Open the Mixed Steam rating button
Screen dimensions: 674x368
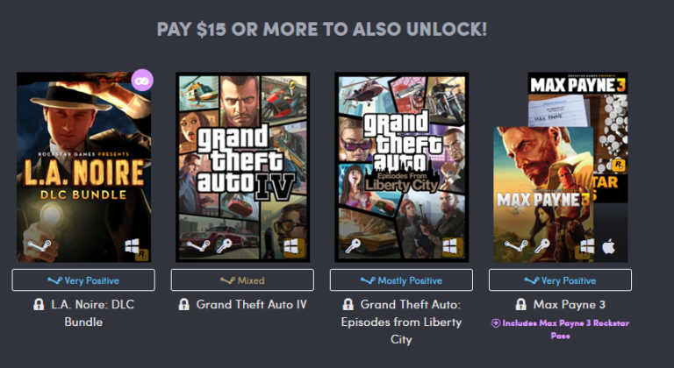242,280
